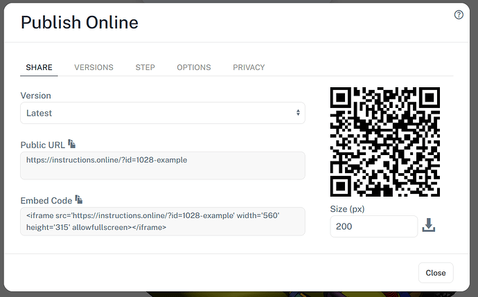Focus the QR Size (px) input

coord(374,226)
